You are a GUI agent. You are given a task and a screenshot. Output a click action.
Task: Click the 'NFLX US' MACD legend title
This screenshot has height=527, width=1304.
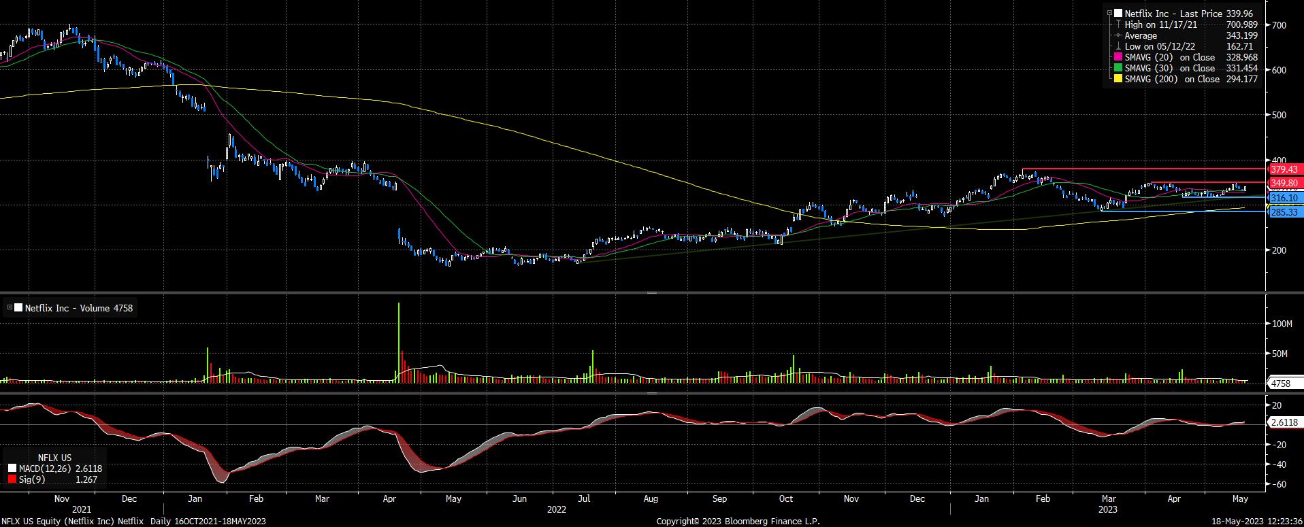point(55,458)
